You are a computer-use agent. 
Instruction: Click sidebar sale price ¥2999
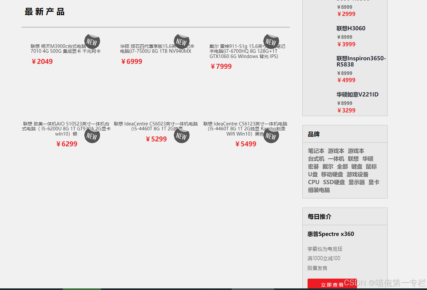[x=346, y=14]
